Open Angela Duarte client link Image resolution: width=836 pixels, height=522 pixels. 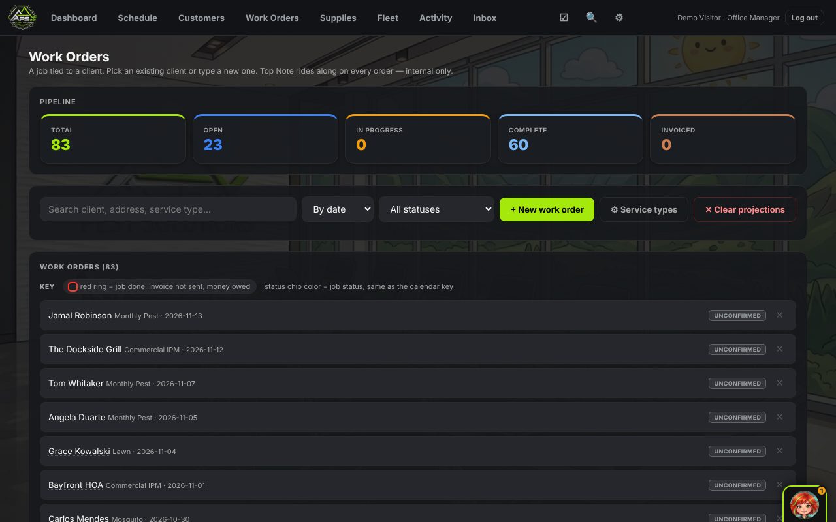tap(76, 417)
